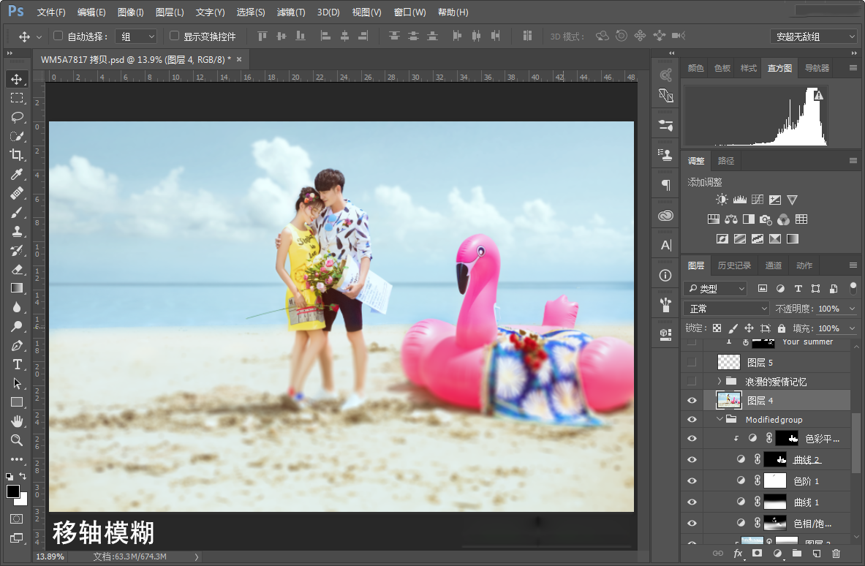
Task: Switch to the 历史记录 tab
Action: [734, 265]
